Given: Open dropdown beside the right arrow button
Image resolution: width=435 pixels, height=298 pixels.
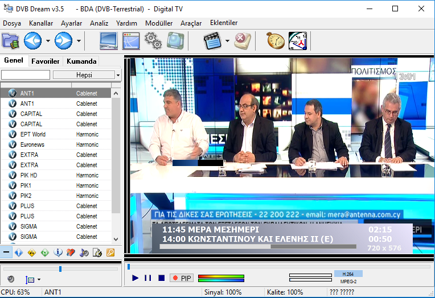Looking at the screenshot, I should [79, 41].
